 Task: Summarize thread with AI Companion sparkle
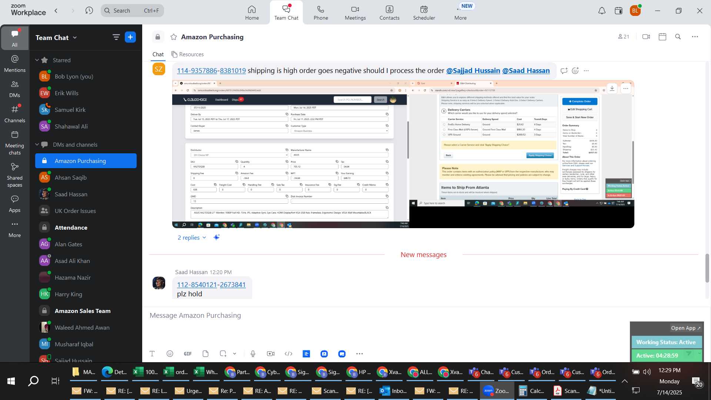217,237
